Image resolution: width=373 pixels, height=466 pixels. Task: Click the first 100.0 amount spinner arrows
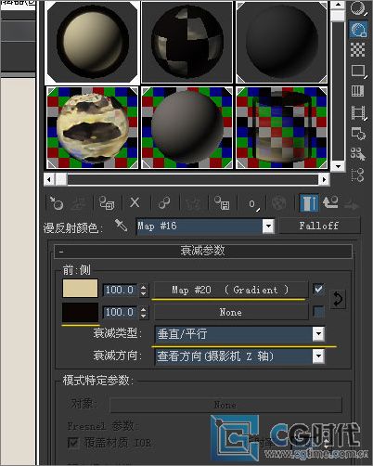point(143,290)
